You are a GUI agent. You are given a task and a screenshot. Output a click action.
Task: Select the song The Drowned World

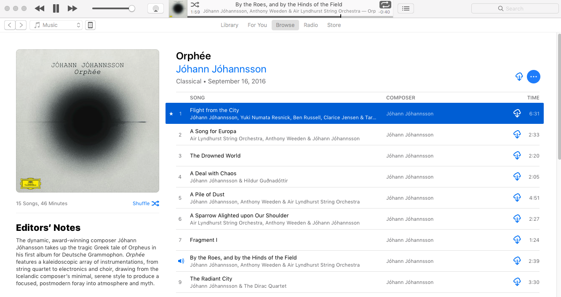pos(215,155)
